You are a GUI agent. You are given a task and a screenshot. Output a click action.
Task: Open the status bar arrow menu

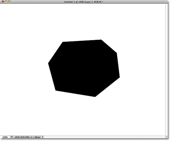point(43,136)
